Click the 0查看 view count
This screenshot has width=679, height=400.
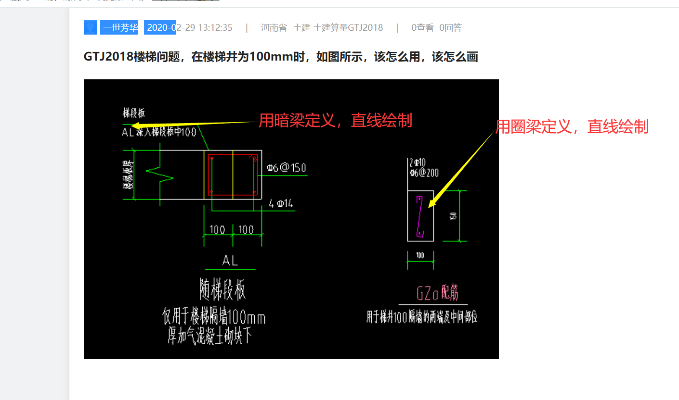[422, 27]
